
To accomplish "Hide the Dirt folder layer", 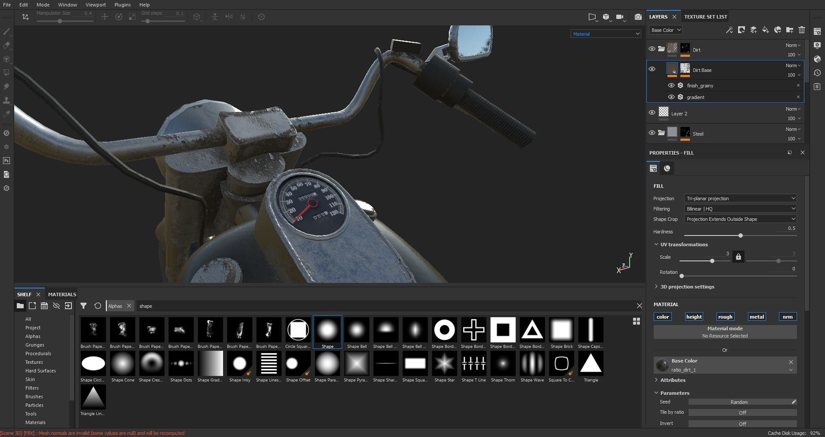I will (x=652, y=49).
